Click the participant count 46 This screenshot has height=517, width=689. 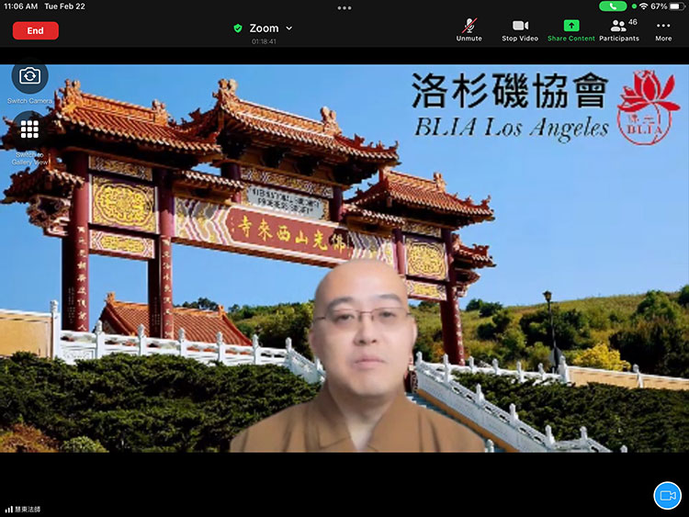(x=632, y=22)
